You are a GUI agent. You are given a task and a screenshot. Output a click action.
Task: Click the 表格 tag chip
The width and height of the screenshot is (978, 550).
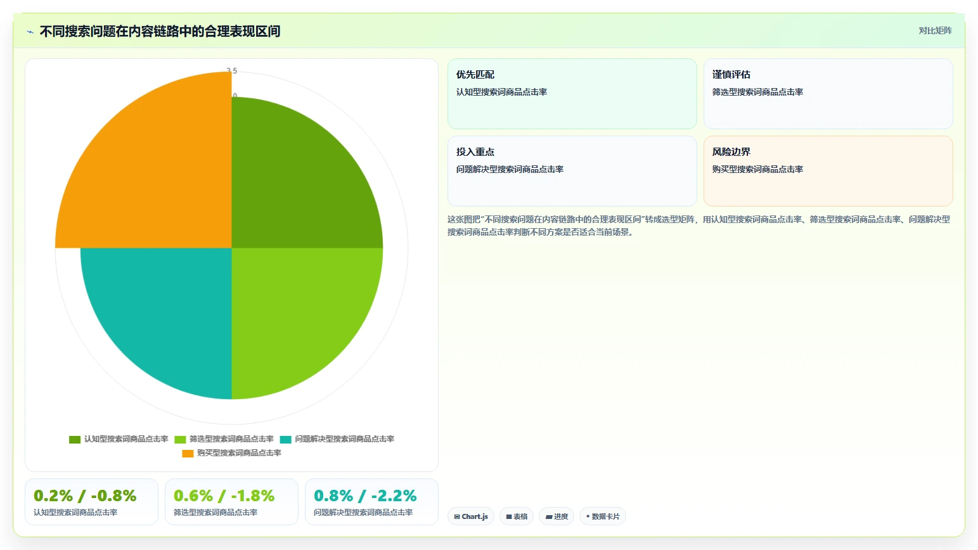(x=517, y=516)
